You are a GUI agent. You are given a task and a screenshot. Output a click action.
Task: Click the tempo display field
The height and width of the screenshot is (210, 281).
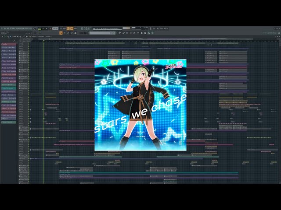pos(55,28)
